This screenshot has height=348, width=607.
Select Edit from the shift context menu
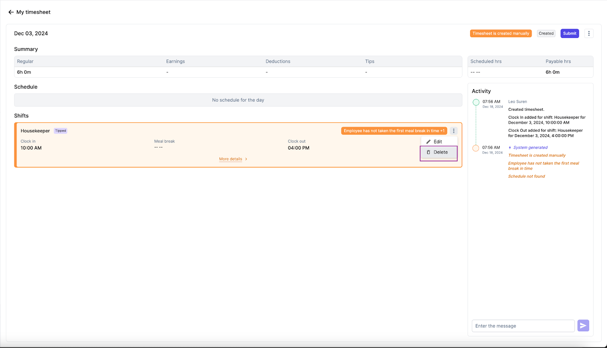(438, 141)
